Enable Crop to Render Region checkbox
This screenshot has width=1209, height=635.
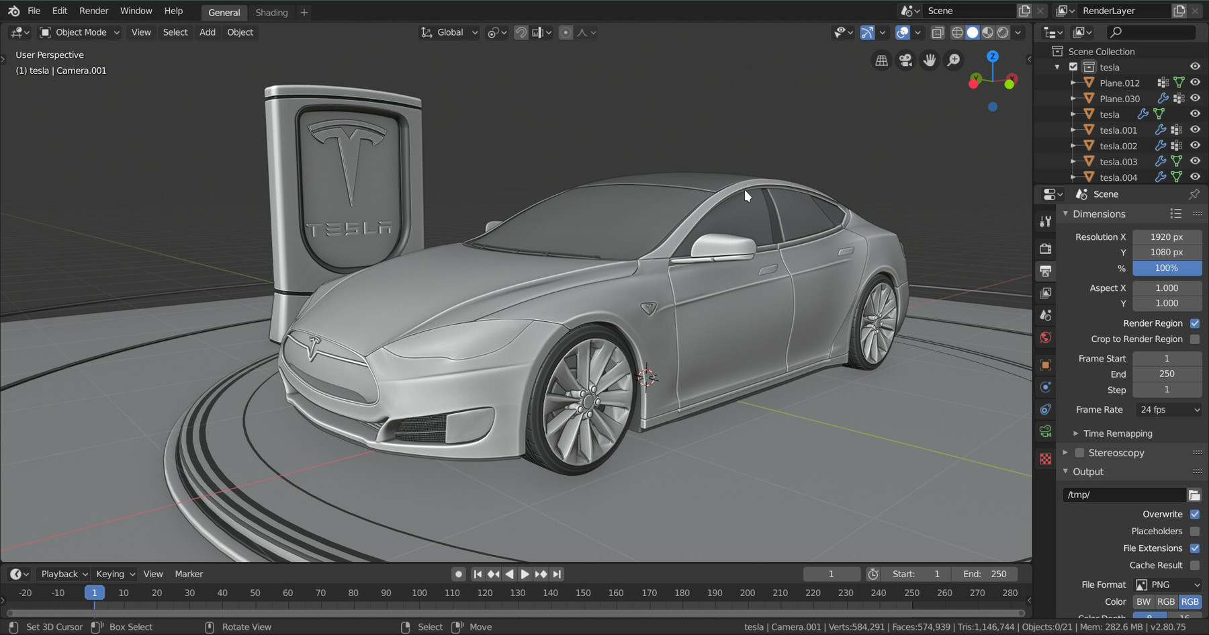click(x=1195, y=339)
